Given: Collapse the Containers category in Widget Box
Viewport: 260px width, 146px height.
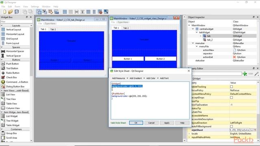Looking at the screenshot, I should [x=2, y=129].
